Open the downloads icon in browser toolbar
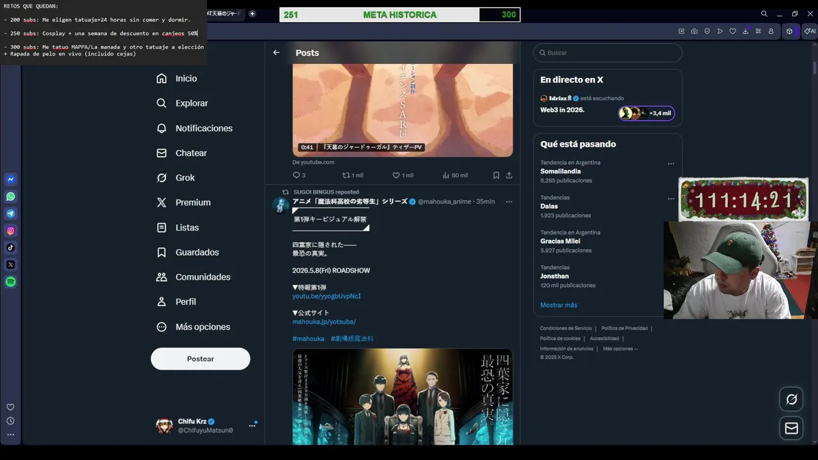Image resolution: width=818 pixels, height=460 pixels. pyautogui.click(x=745, y=31)
